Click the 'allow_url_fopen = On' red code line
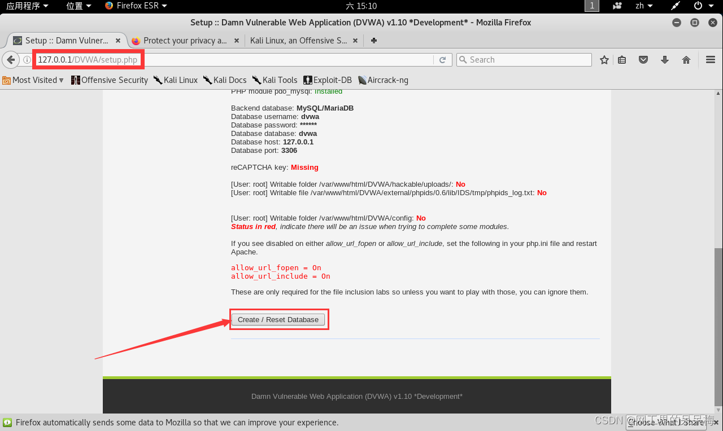 [x=276, y=268]
